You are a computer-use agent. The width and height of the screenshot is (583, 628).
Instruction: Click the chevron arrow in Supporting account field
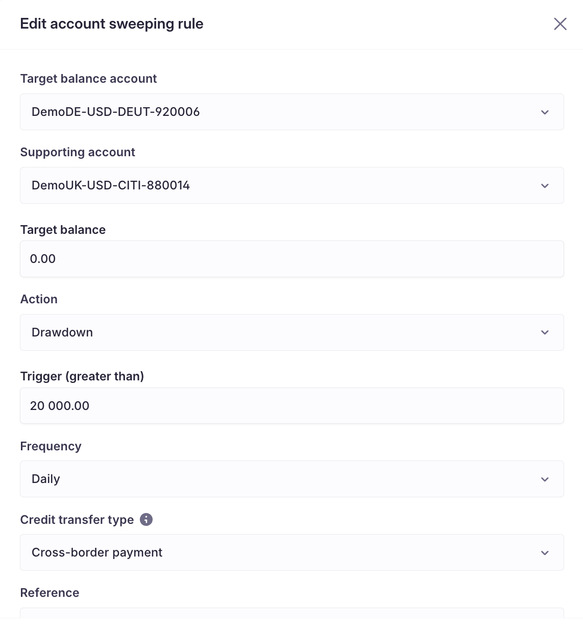click(545, 186)
